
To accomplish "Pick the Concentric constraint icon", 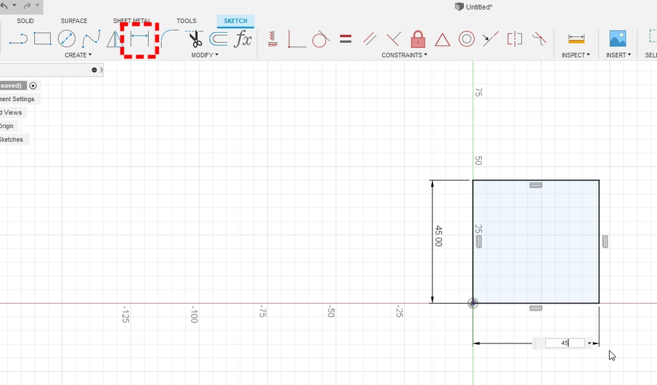I will tap(466, 39).
